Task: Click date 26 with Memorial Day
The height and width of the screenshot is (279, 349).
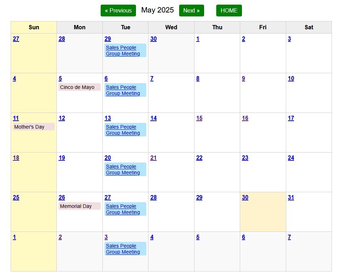Action: (x=62, y=198)
